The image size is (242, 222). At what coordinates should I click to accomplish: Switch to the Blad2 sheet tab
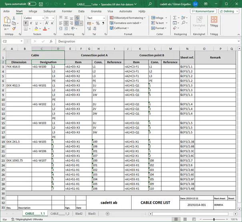coord(79,214)
